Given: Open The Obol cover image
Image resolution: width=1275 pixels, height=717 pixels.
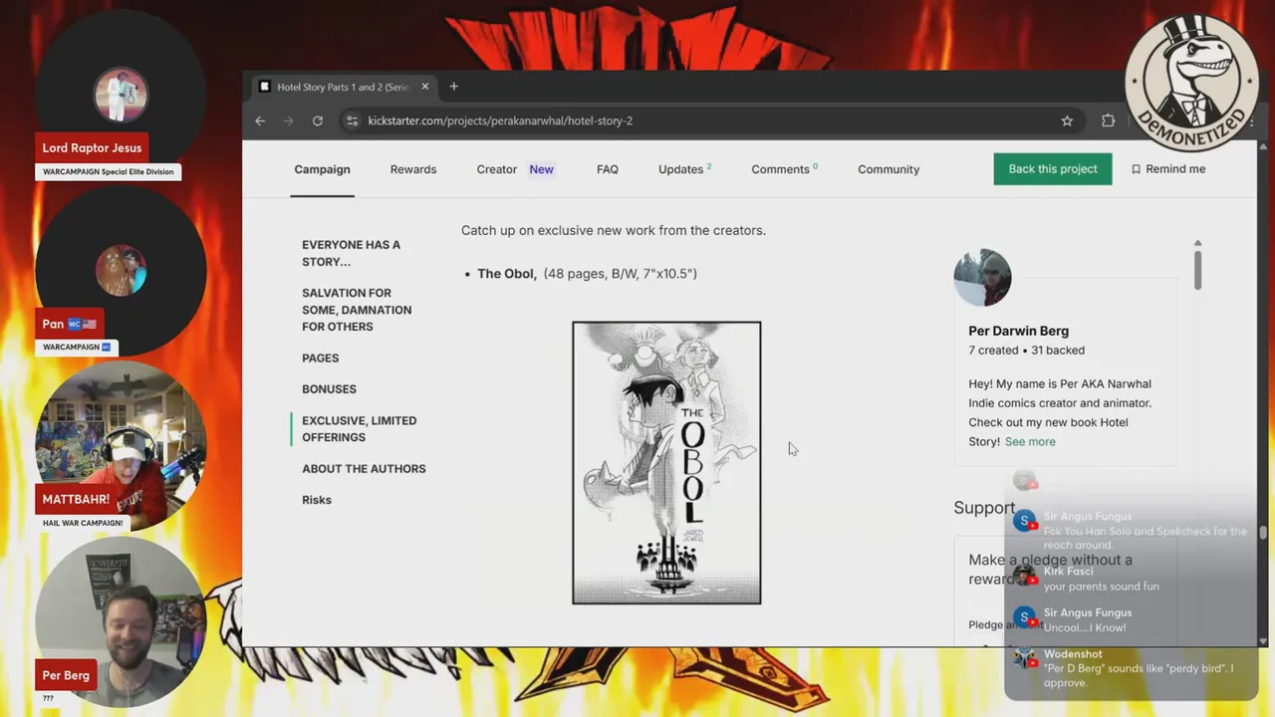Looking at the screenshot, I should click(666, 463).
